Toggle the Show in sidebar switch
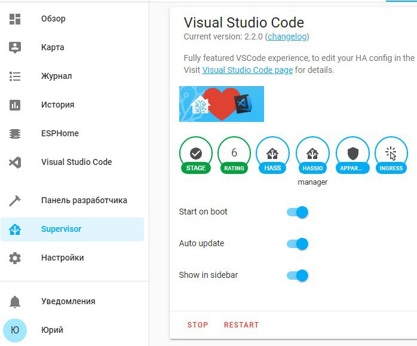Viewport: 417px width, 346px height. point(298,275)
